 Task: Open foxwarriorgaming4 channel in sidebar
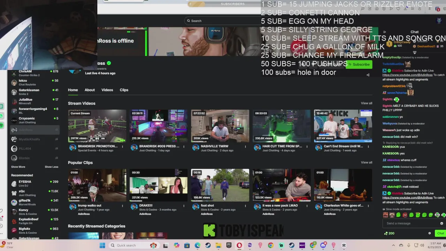35,111
